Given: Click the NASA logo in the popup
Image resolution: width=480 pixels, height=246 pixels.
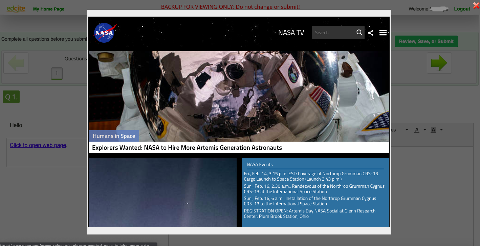Looking at the screenshot, I should pyautogui.click(x=105, y=33).
